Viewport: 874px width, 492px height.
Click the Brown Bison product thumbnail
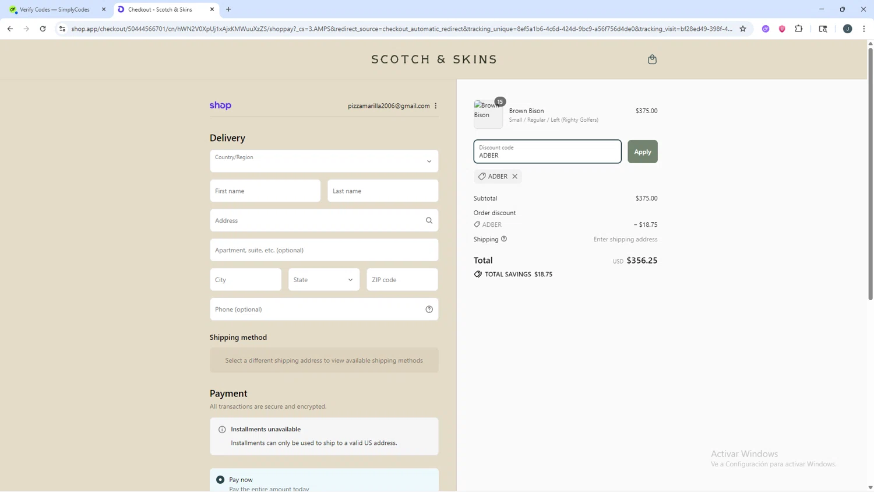point(488,114)
